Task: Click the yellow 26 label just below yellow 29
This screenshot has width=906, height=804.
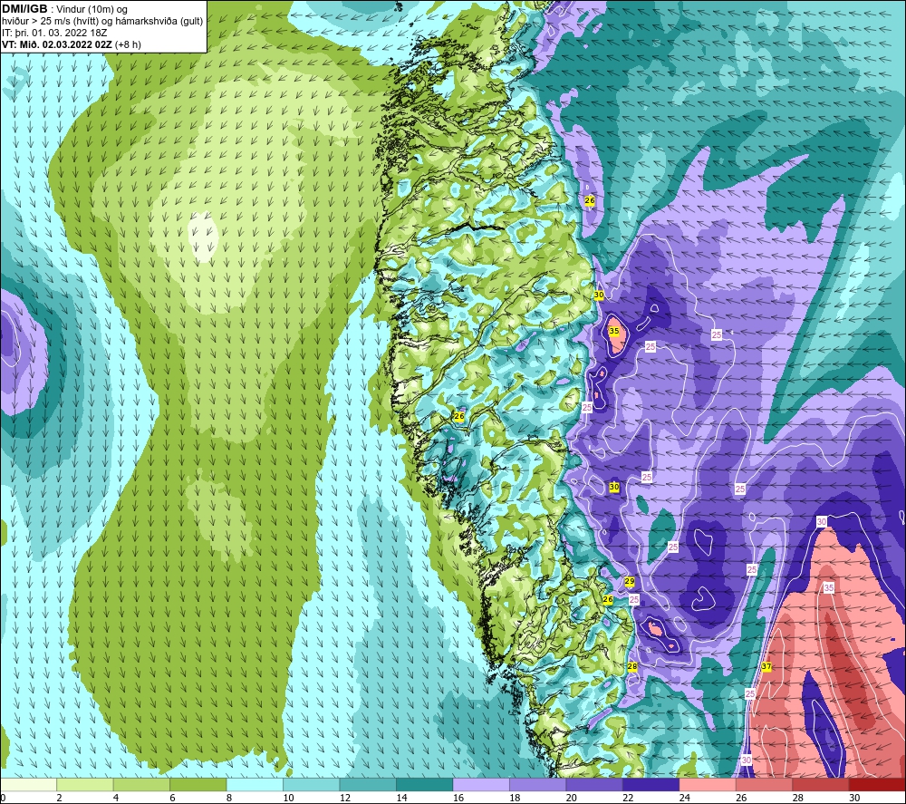Action: pos(607,599)
